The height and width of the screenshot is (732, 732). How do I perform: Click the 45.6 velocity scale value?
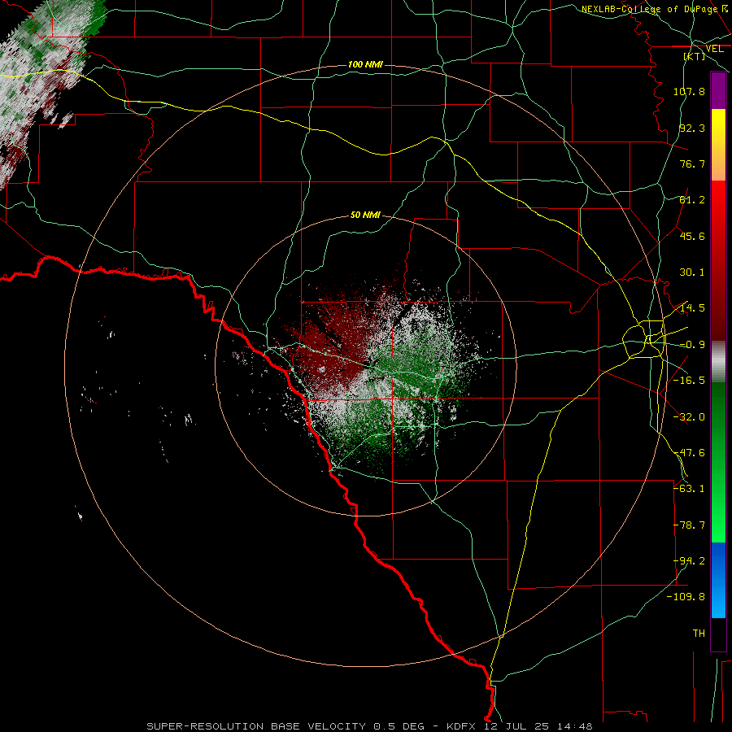click(692, 236)
